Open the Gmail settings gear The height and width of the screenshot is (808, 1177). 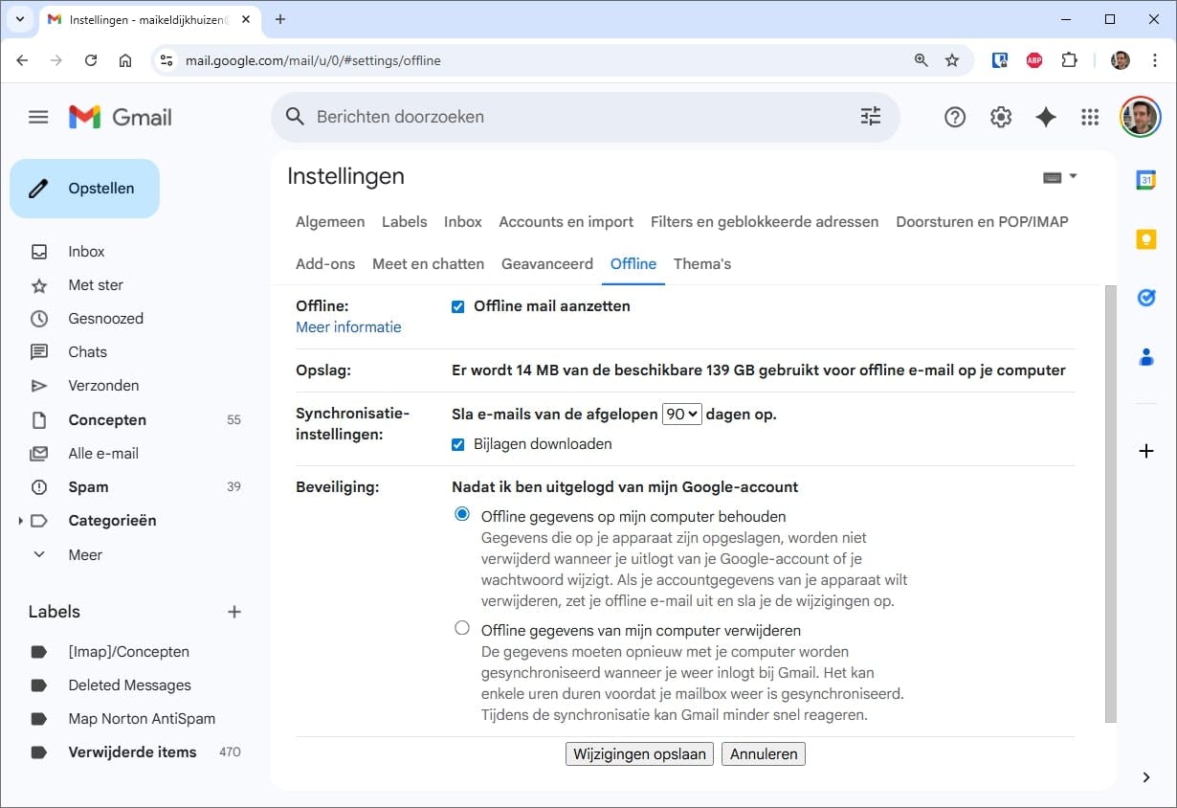coord(1001,116)
